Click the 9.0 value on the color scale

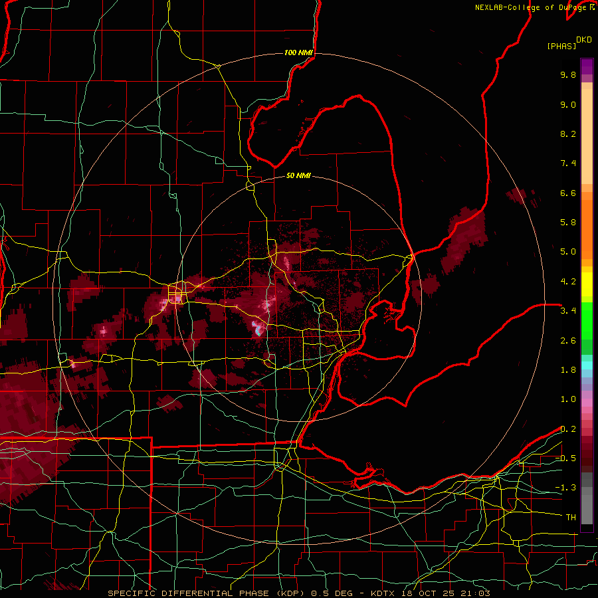click(568, 104)
